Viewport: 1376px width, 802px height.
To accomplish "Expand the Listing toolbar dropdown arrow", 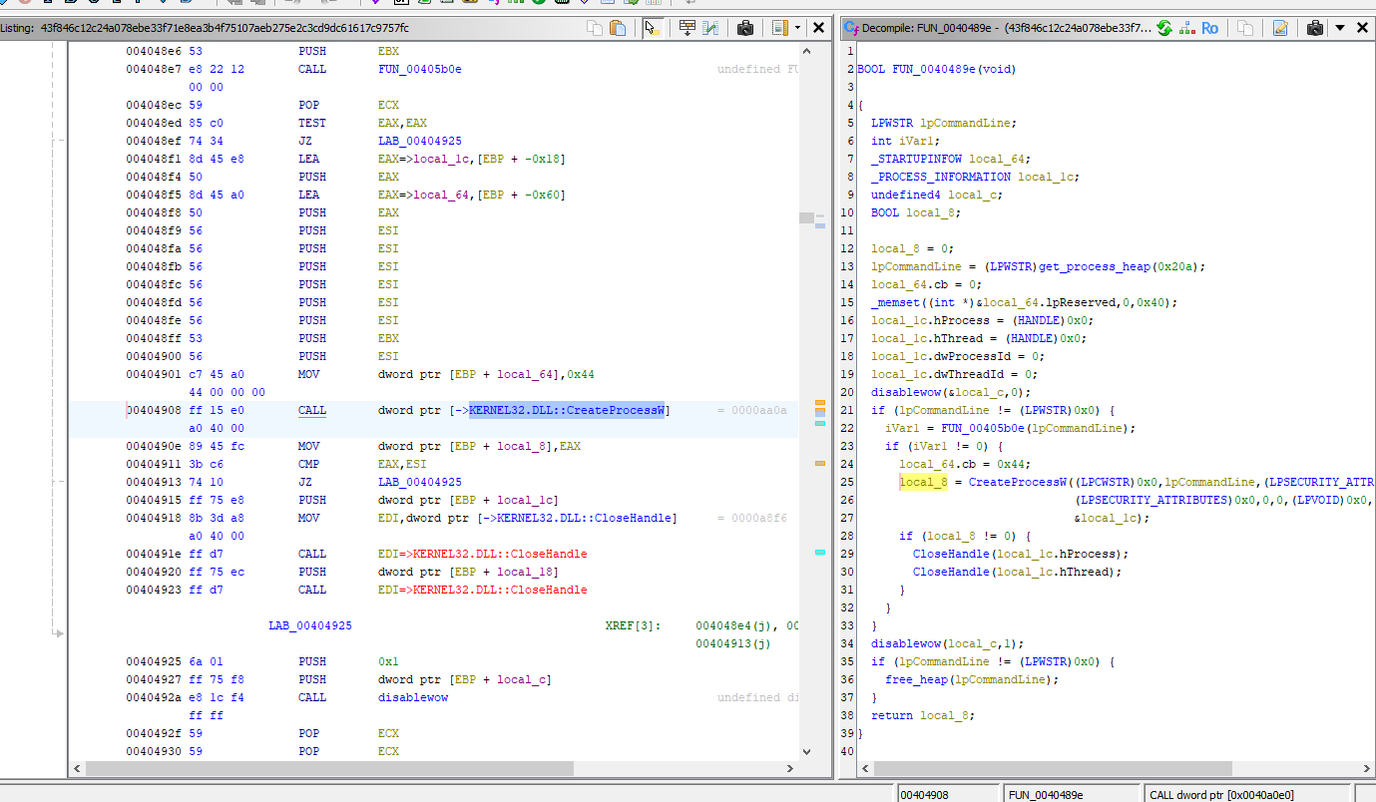I will tap(797, 28).
